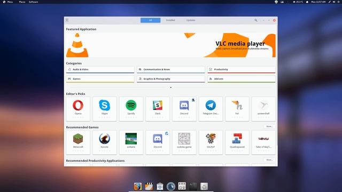Open Discord in Recommended Games
Screen dimensions: 342x192
(158, 142)
